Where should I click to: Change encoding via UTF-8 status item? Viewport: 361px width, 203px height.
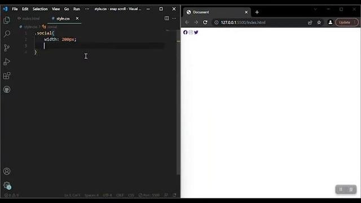tap(107, 195)
